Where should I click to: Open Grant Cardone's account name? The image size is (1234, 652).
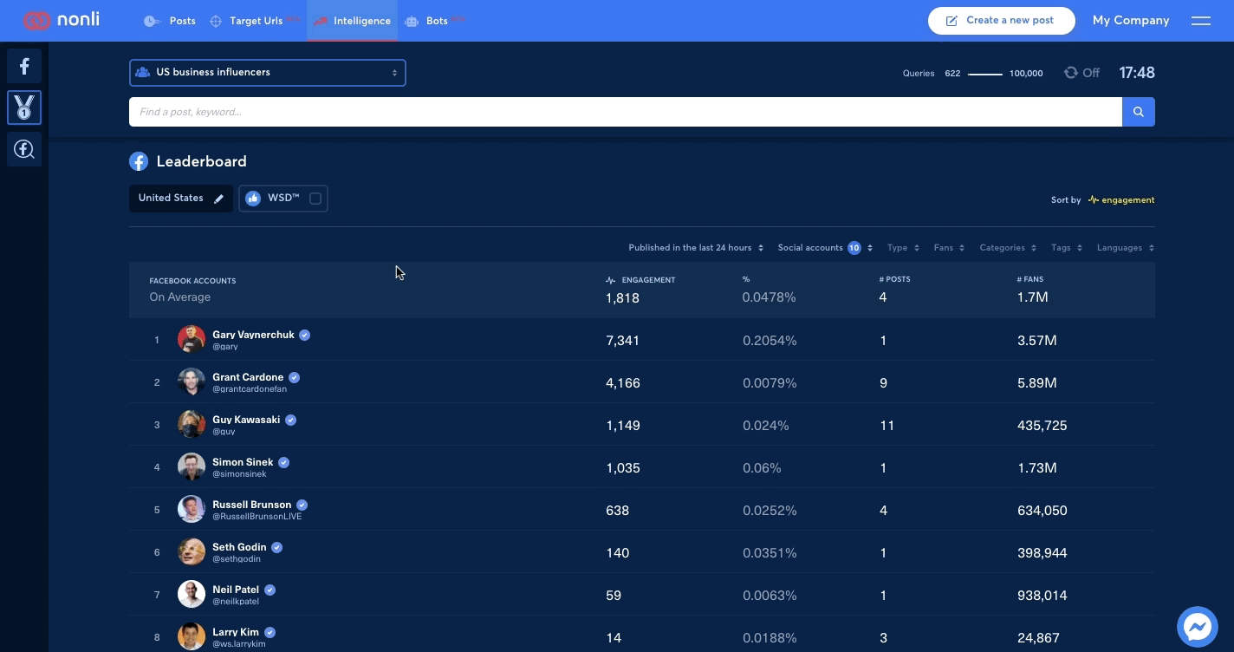pyautogui.click(x=248, y=377)
